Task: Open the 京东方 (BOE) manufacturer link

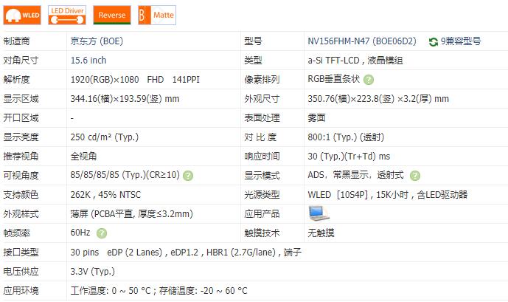Action: coord(97,41)
